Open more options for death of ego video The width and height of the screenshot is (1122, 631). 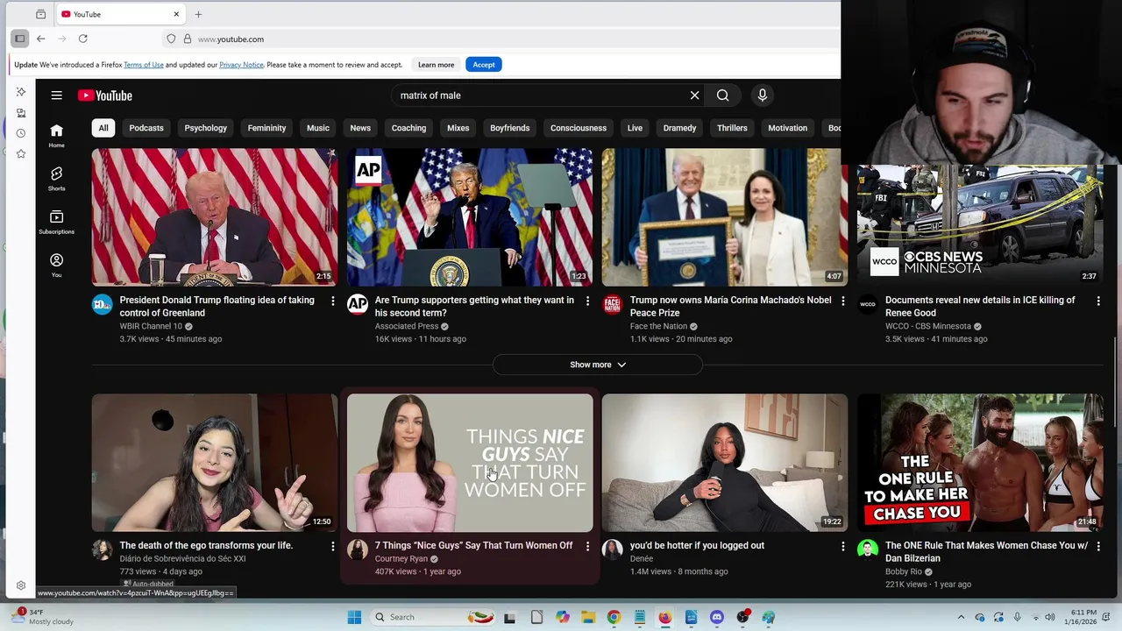point(332,546)
